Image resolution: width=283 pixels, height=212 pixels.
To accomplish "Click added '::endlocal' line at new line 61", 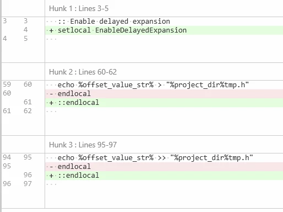I will 164,103.
